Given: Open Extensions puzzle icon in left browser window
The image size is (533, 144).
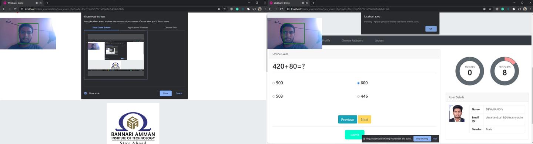Looking at the screenshot, I should [248, 9].
